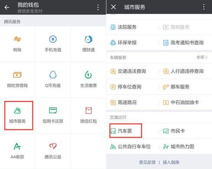Viewport: 212px width, 169px height.
Task: Open the 接入指南 access guide link
Action: tap(171, 162)
